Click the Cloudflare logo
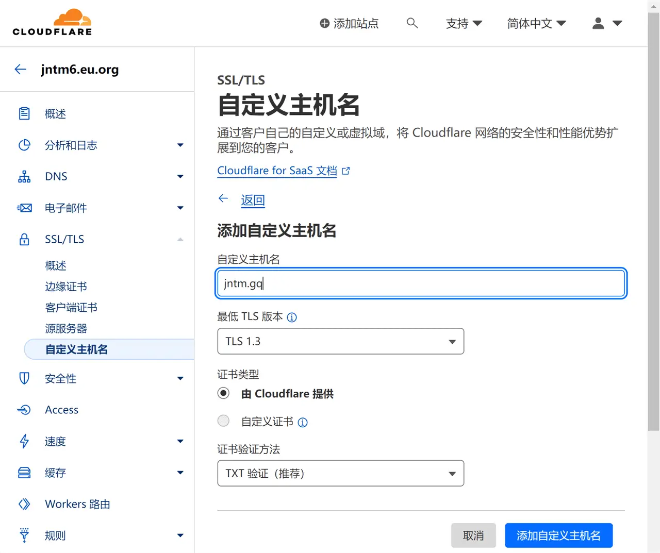The height and width of the screenshot is (553, 660). click(x=52, y=23)
